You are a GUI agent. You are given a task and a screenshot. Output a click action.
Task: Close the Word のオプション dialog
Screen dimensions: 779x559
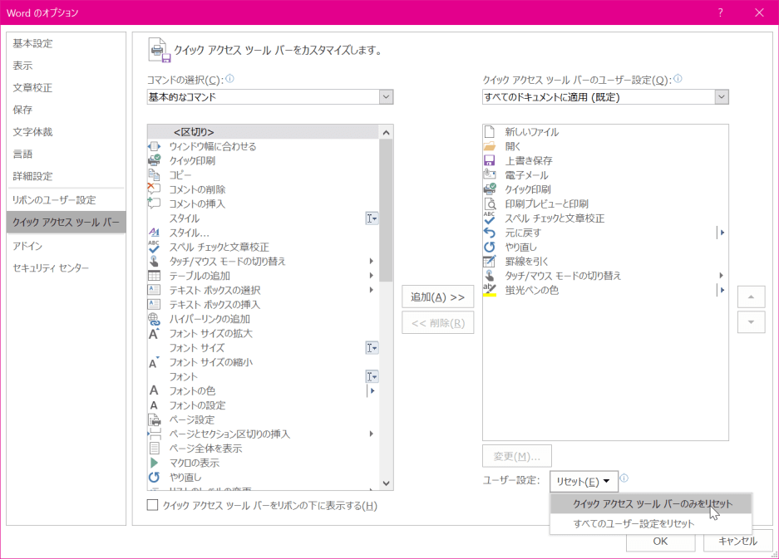pyautogui.click(x=760, y=13)
